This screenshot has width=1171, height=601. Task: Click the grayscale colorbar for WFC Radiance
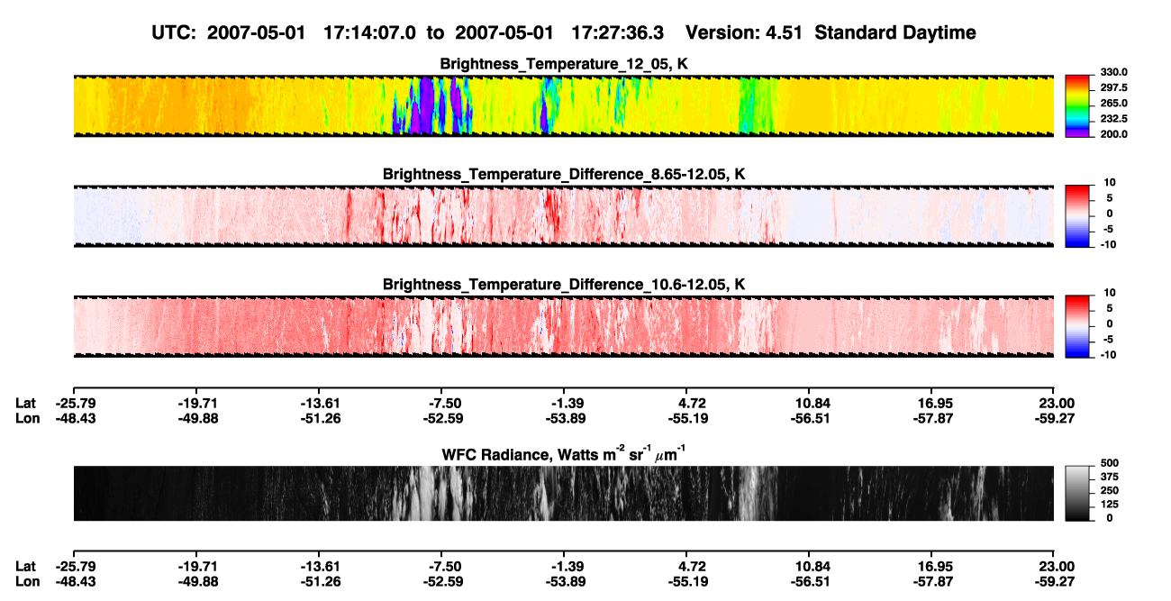pos(1077,494)
